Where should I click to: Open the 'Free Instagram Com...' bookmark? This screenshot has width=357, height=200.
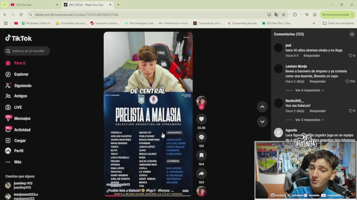point(140,23)
